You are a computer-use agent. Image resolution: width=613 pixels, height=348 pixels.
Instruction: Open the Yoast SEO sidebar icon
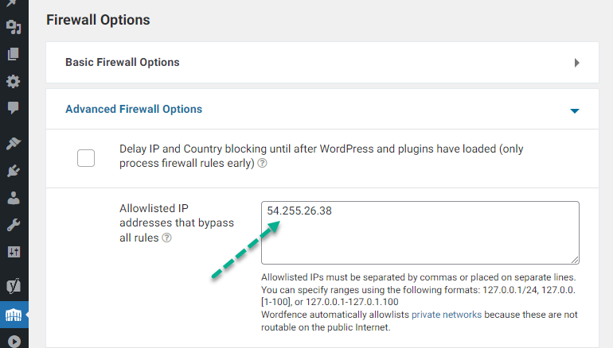pos(14,286)
